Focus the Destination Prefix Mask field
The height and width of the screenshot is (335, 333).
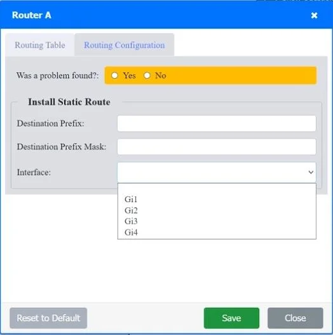tap(217, 147)
